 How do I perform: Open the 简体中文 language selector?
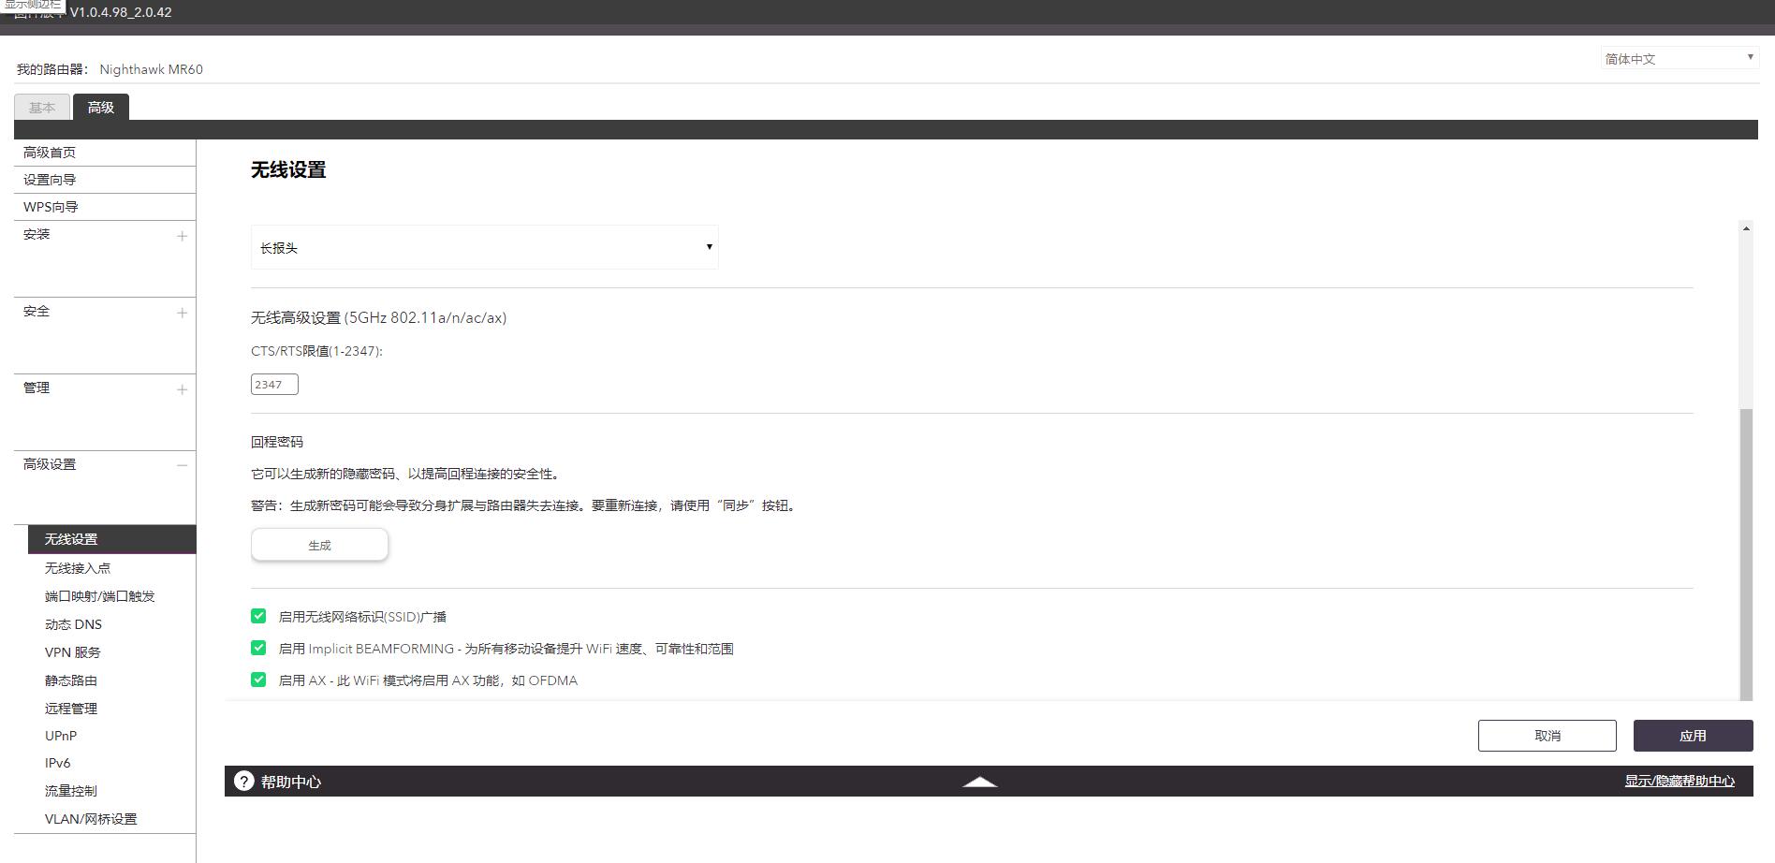[1676, 58]
